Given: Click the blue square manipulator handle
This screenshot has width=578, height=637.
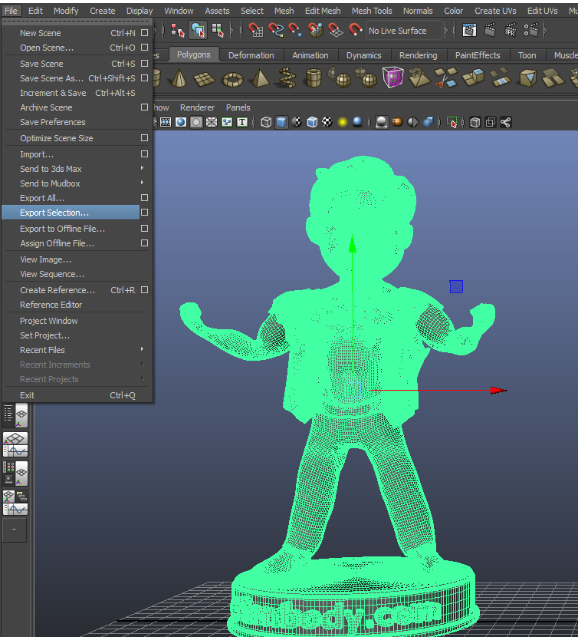Looking at the screenshot, I should click(456, 286).
